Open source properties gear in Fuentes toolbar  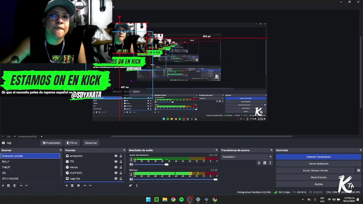(x=78, y=186)
